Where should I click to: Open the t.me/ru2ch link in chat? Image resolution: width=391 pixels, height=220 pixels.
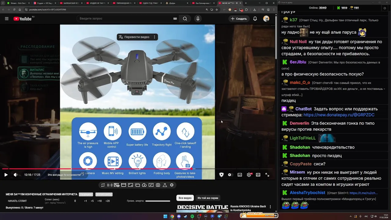(364, 193)
